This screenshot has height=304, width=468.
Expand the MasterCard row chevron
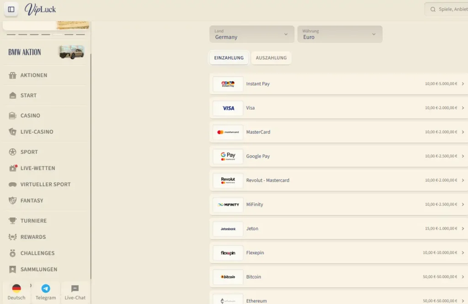(x=463, y=132)
